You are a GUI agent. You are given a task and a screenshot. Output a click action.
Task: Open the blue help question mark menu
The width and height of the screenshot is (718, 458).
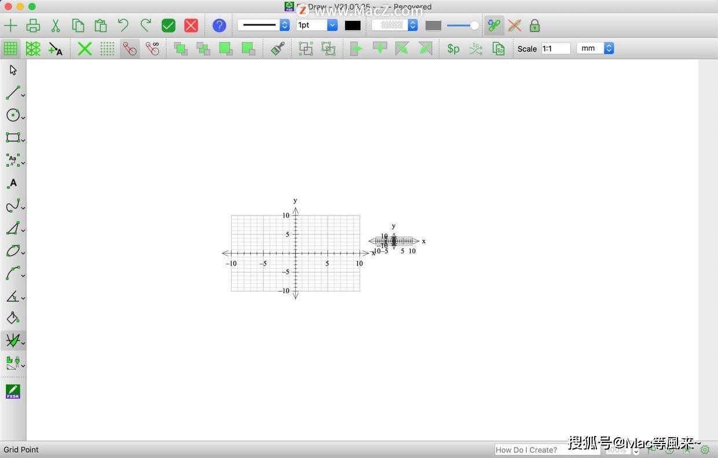(219, 25)
